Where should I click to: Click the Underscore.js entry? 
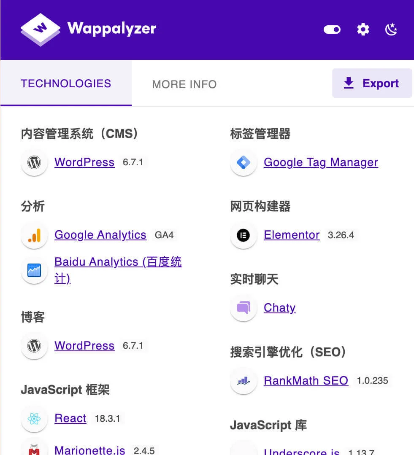click(301, 451)
